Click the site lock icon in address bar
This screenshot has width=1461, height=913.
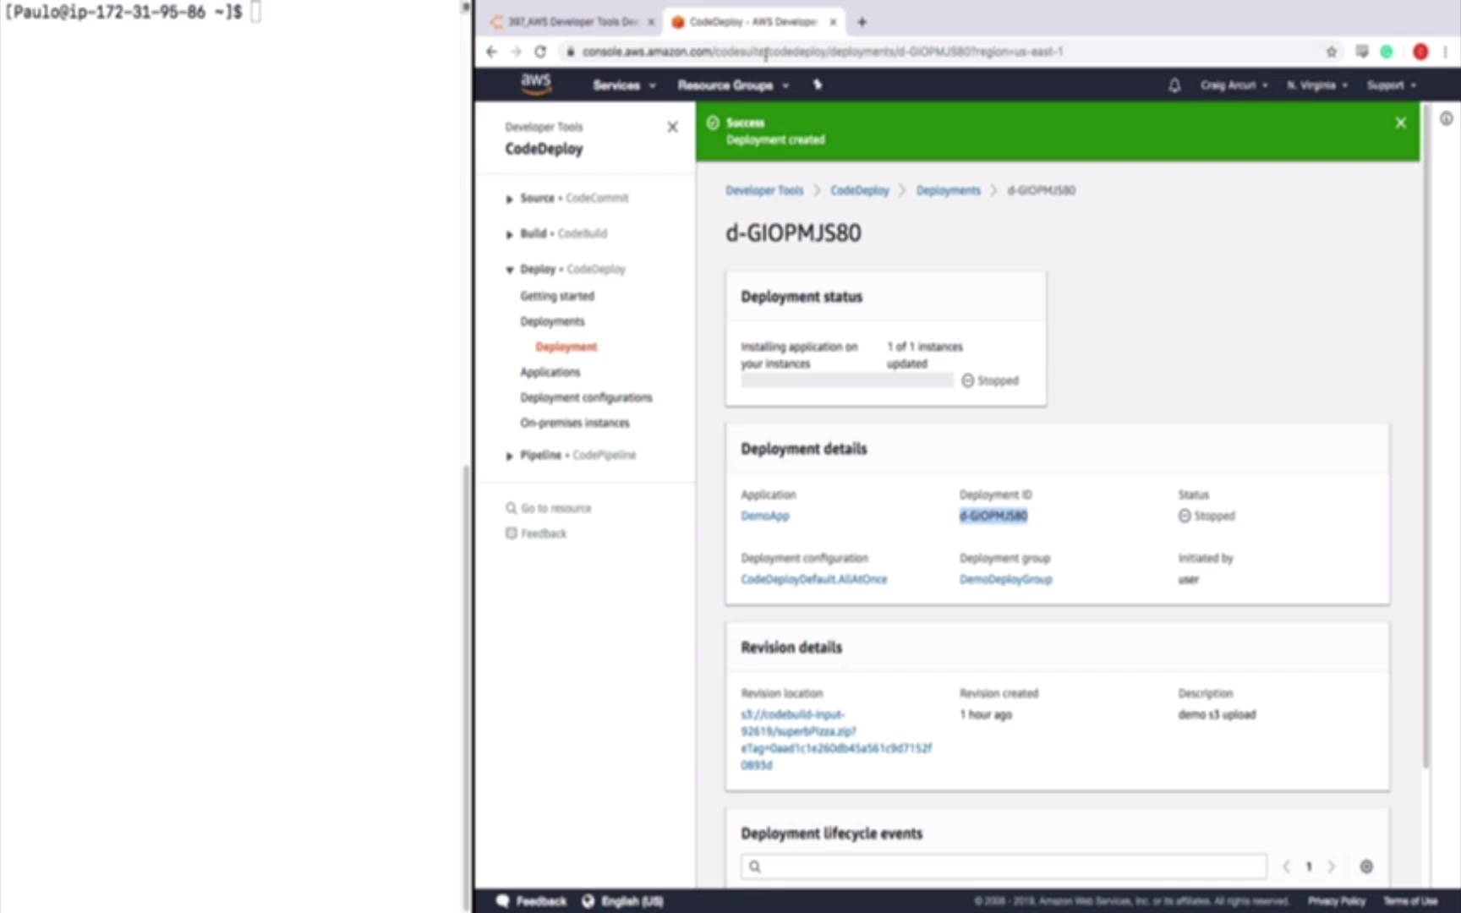pyautogui.click(x=571, y=52)
